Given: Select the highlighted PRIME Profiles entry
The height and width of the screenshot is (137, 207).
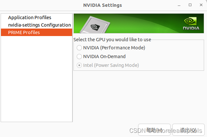Looking at the screenshot, I should point(37,32).
